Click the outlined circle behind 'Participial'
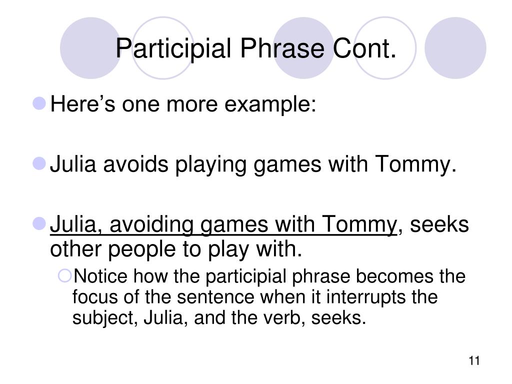The width and height of the screenshot is (512, 384). tap(163, 48)
